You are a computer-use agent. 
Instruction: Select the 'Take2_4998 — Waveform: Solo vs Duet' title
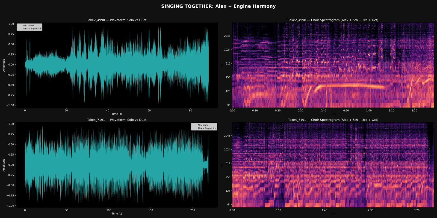pos(117,20)
